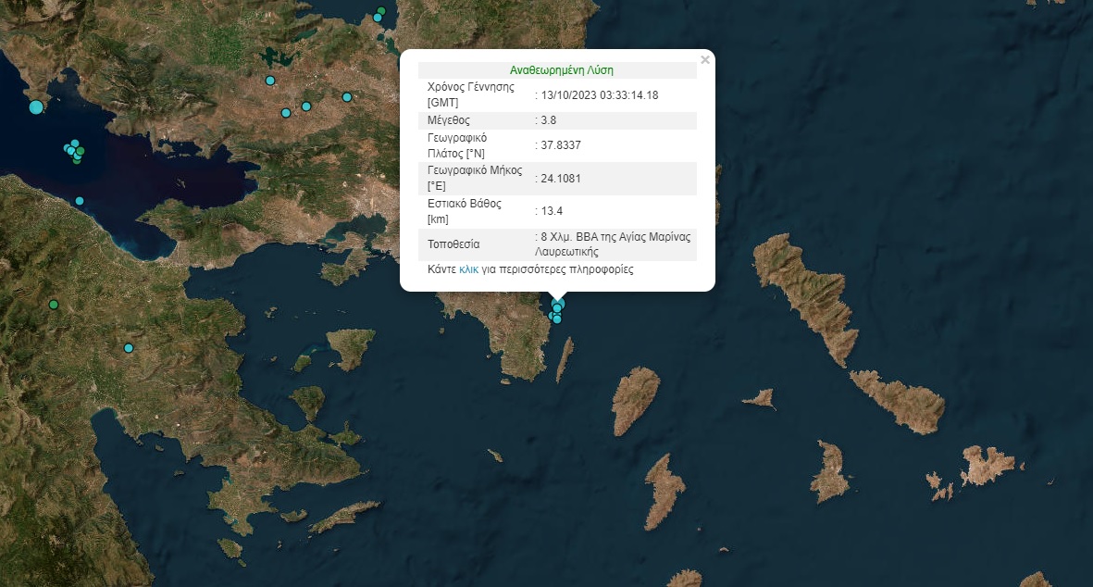The height and width of the screenshot is (587, 1093).
Task: Click the origin time value '13/10/2023 03:33:14.18'
Action: (x=600, y=94)
